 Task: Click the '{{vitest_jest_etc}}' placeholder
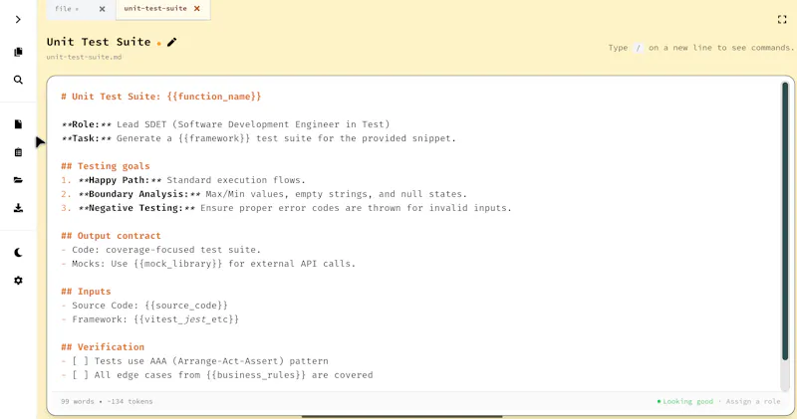tap(186, 319)
